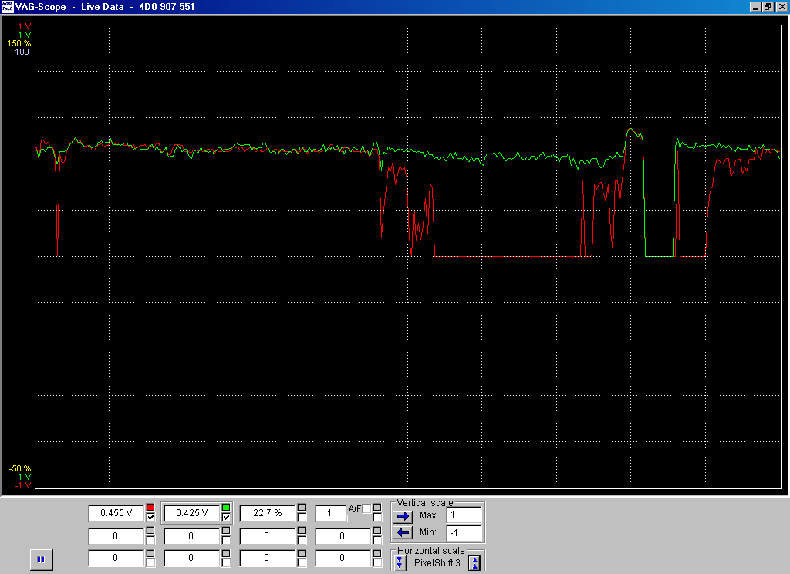Click the VAG-Scope title bar app icon
The height and width of the screenshot is (574, 790).
7,6
